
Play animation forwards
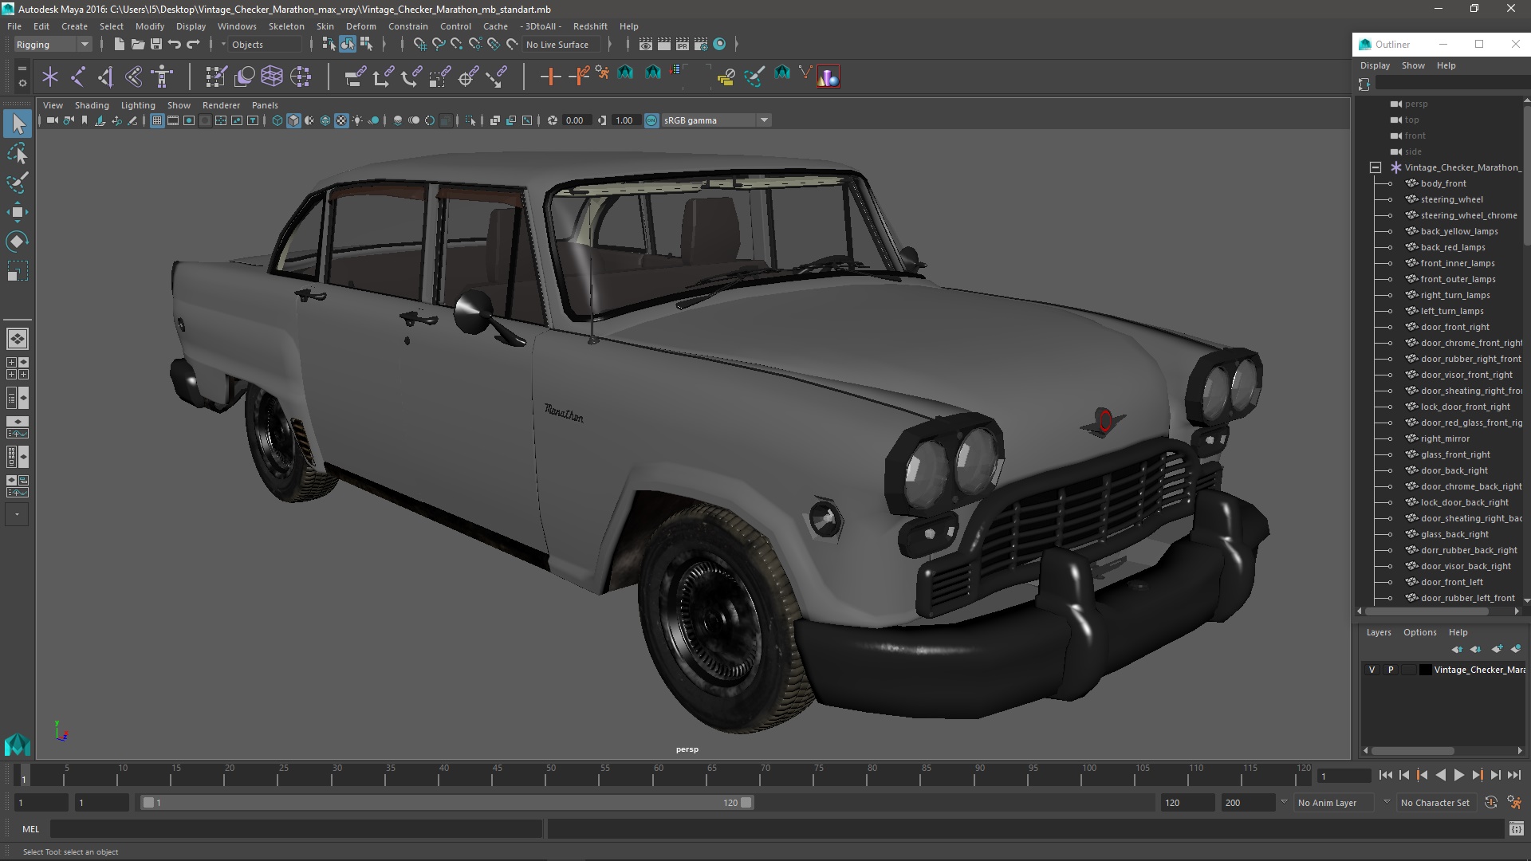click(1459, 775)
